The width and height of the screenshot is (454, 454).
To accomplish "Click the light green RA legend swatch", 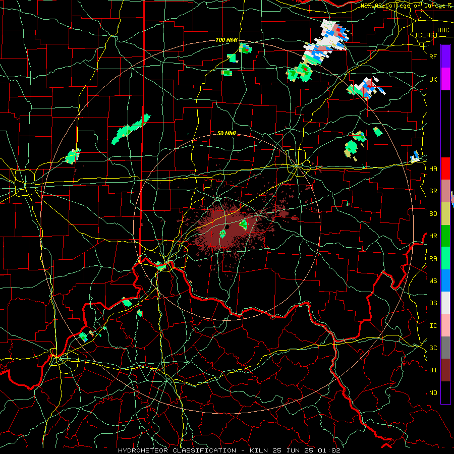I will pos(445,258).
